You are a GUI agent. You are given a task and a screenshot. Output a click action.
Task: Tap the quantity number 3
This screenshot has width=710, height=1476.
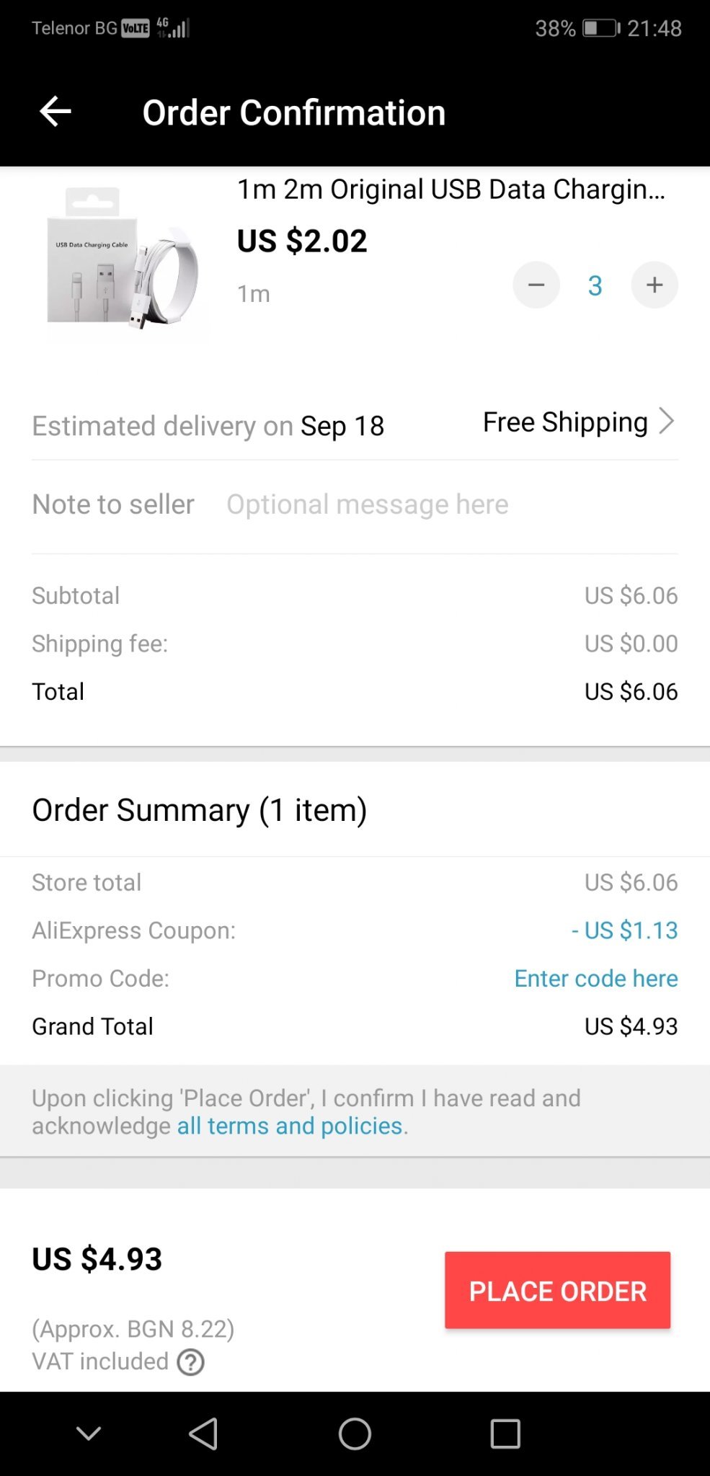[x=595, y=285]
